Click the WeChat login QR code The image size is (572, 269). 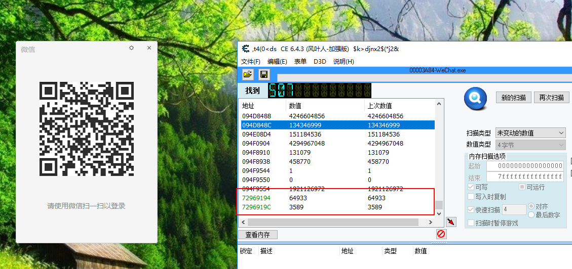(x=87, y=129)
